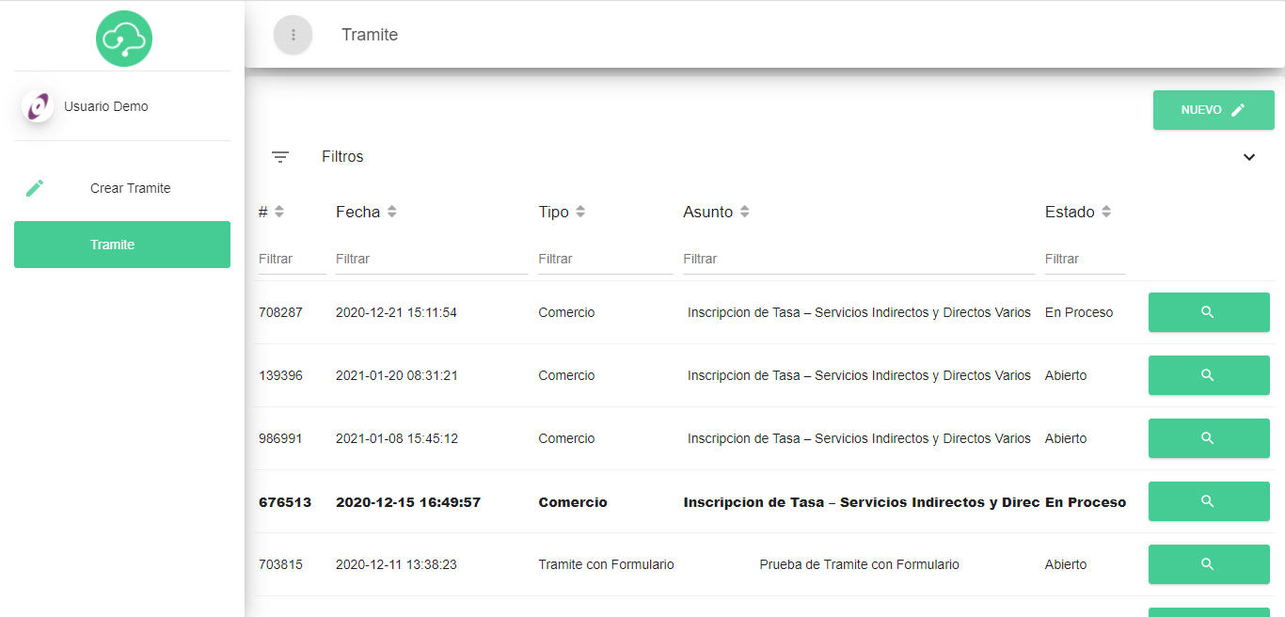
Task: Click the Estado filter input
Action: click(1084, 259)
